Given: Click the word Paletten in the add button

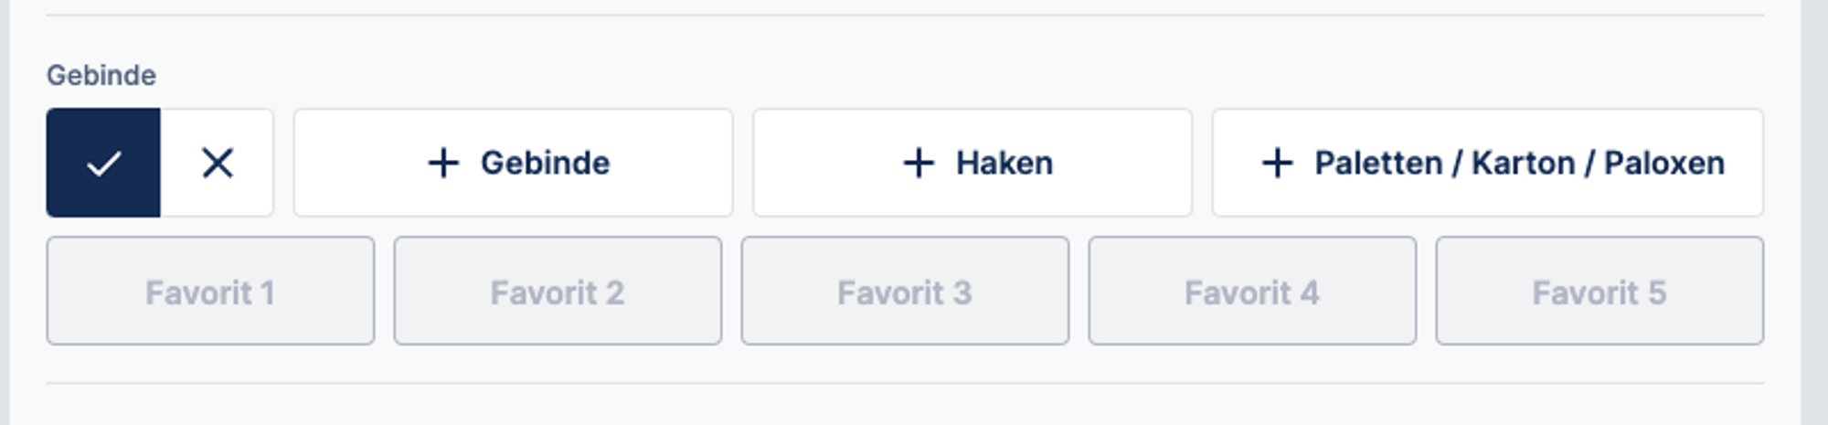Looking at the screenshot, I should [1378, 164].
